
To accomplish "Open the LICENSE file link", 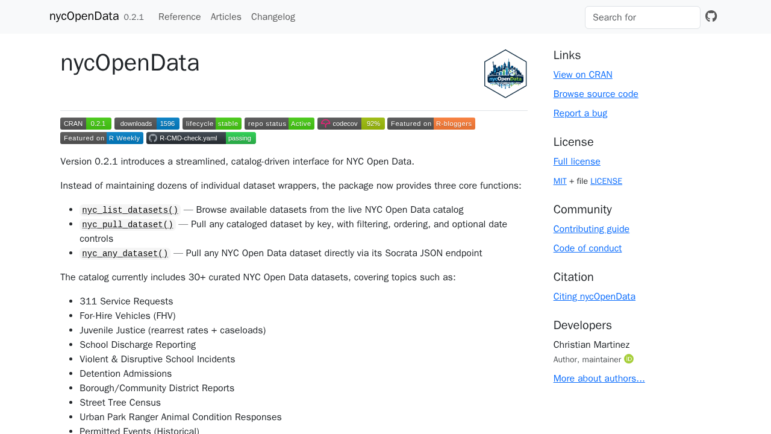I will click(x=606, y=181).
